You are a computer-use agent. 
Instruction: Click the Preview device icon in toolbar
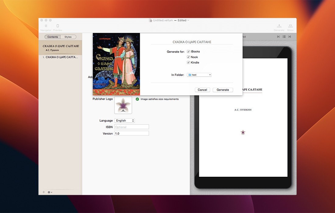pyautogui.click(x=58, y=26)
